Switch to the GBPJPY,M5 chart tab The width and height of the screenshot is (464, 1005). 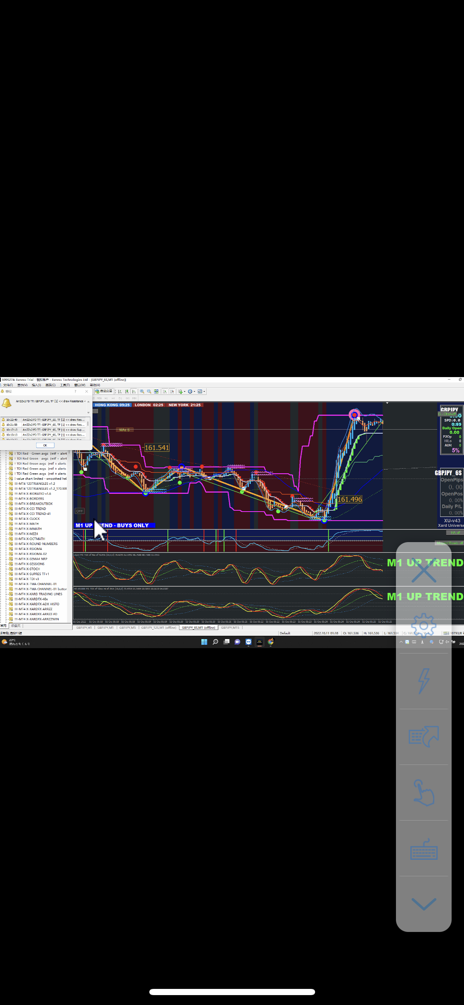click(x=127, y=628)
